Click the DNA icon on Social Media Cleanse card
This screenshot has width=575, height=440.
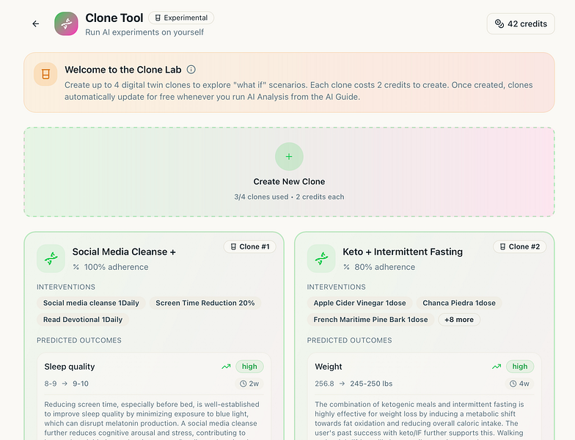(x=51, y=258)
